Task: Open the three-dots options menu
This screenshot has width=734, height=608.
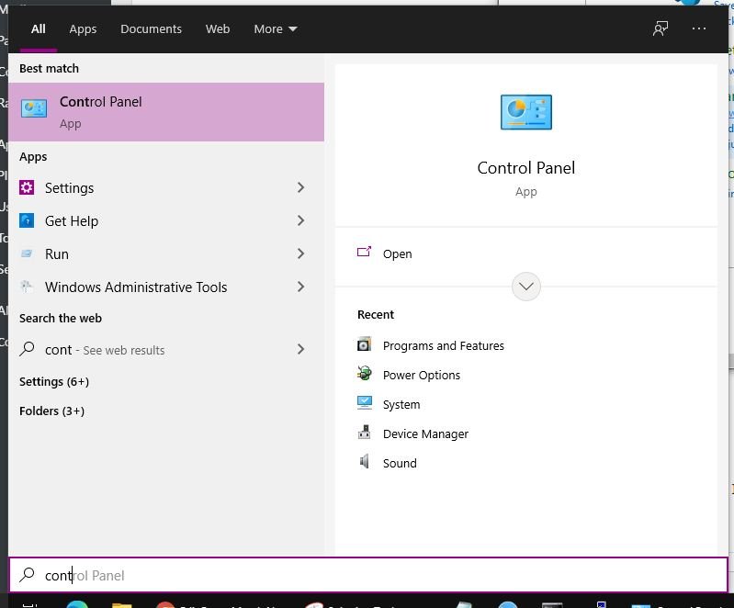Action: click(x=699, y=28)
